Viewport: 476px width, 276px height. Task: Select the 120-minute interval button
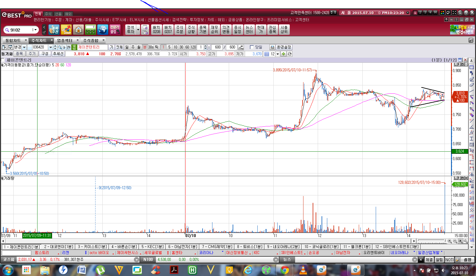coord(193,47)
